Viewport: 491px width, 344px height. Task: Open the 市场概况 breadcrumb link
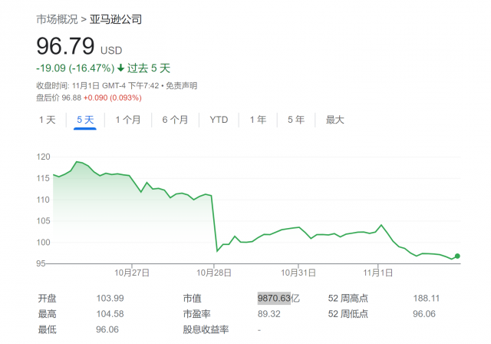pos(57,19)
